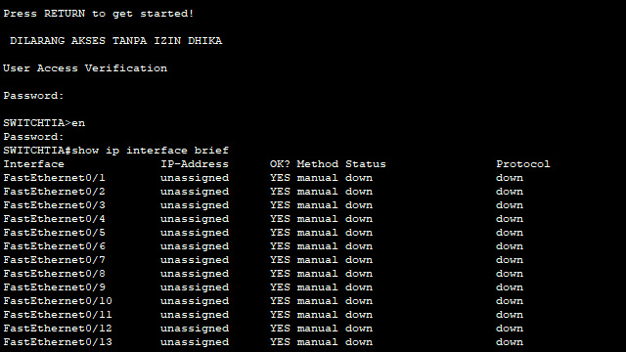Click the 'show ip interface brief' command line
This screenshot has height=352, width=626.
point(115,151)
